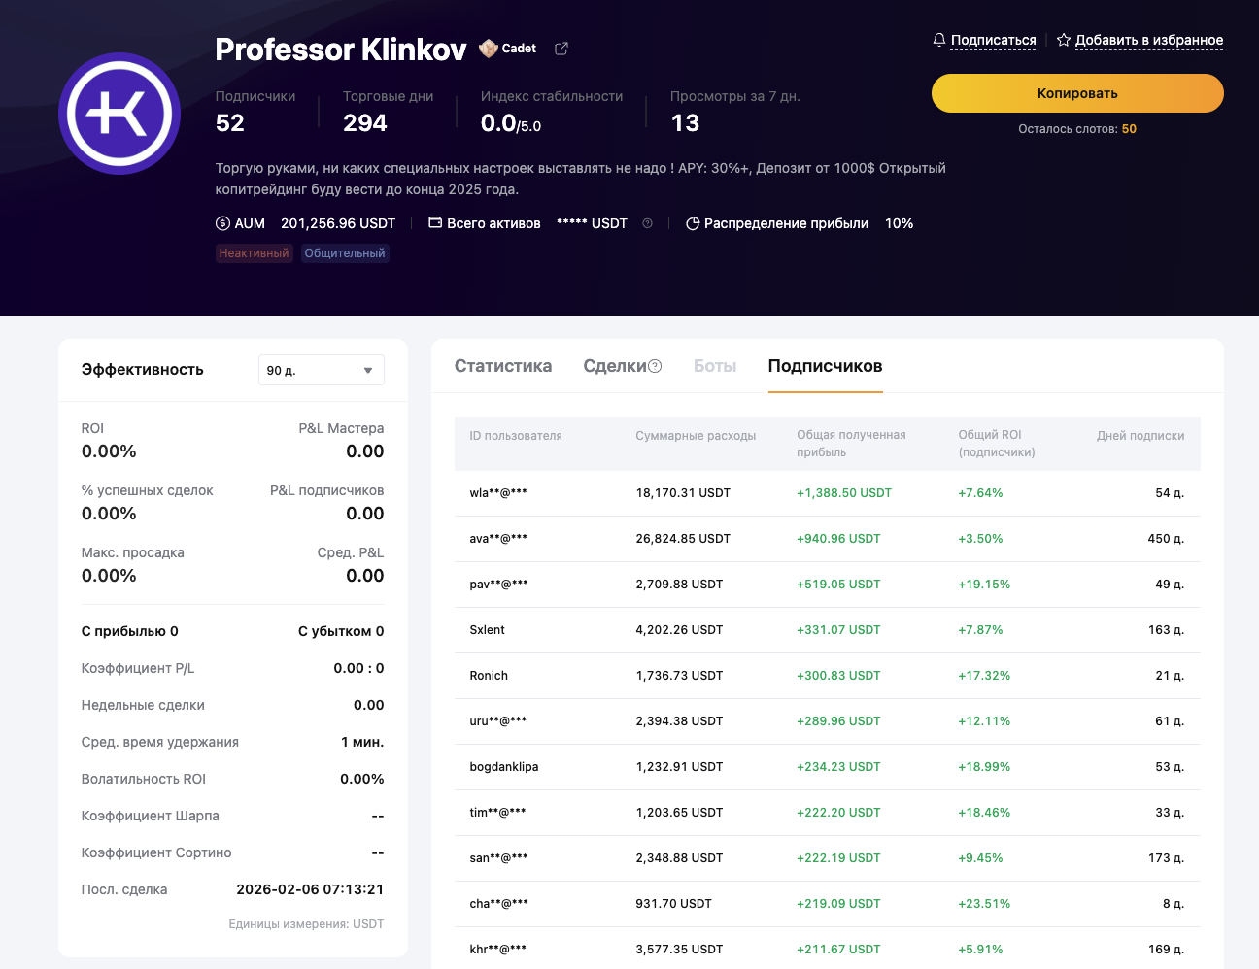Click the Торговые дни value 294
1259x969 pixels.
click(x=365, y=123)
